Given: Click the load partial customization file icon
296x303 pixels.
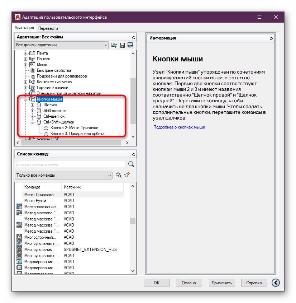Looking at the screenshot, I should pyautogui.click(x=114, y=45).
